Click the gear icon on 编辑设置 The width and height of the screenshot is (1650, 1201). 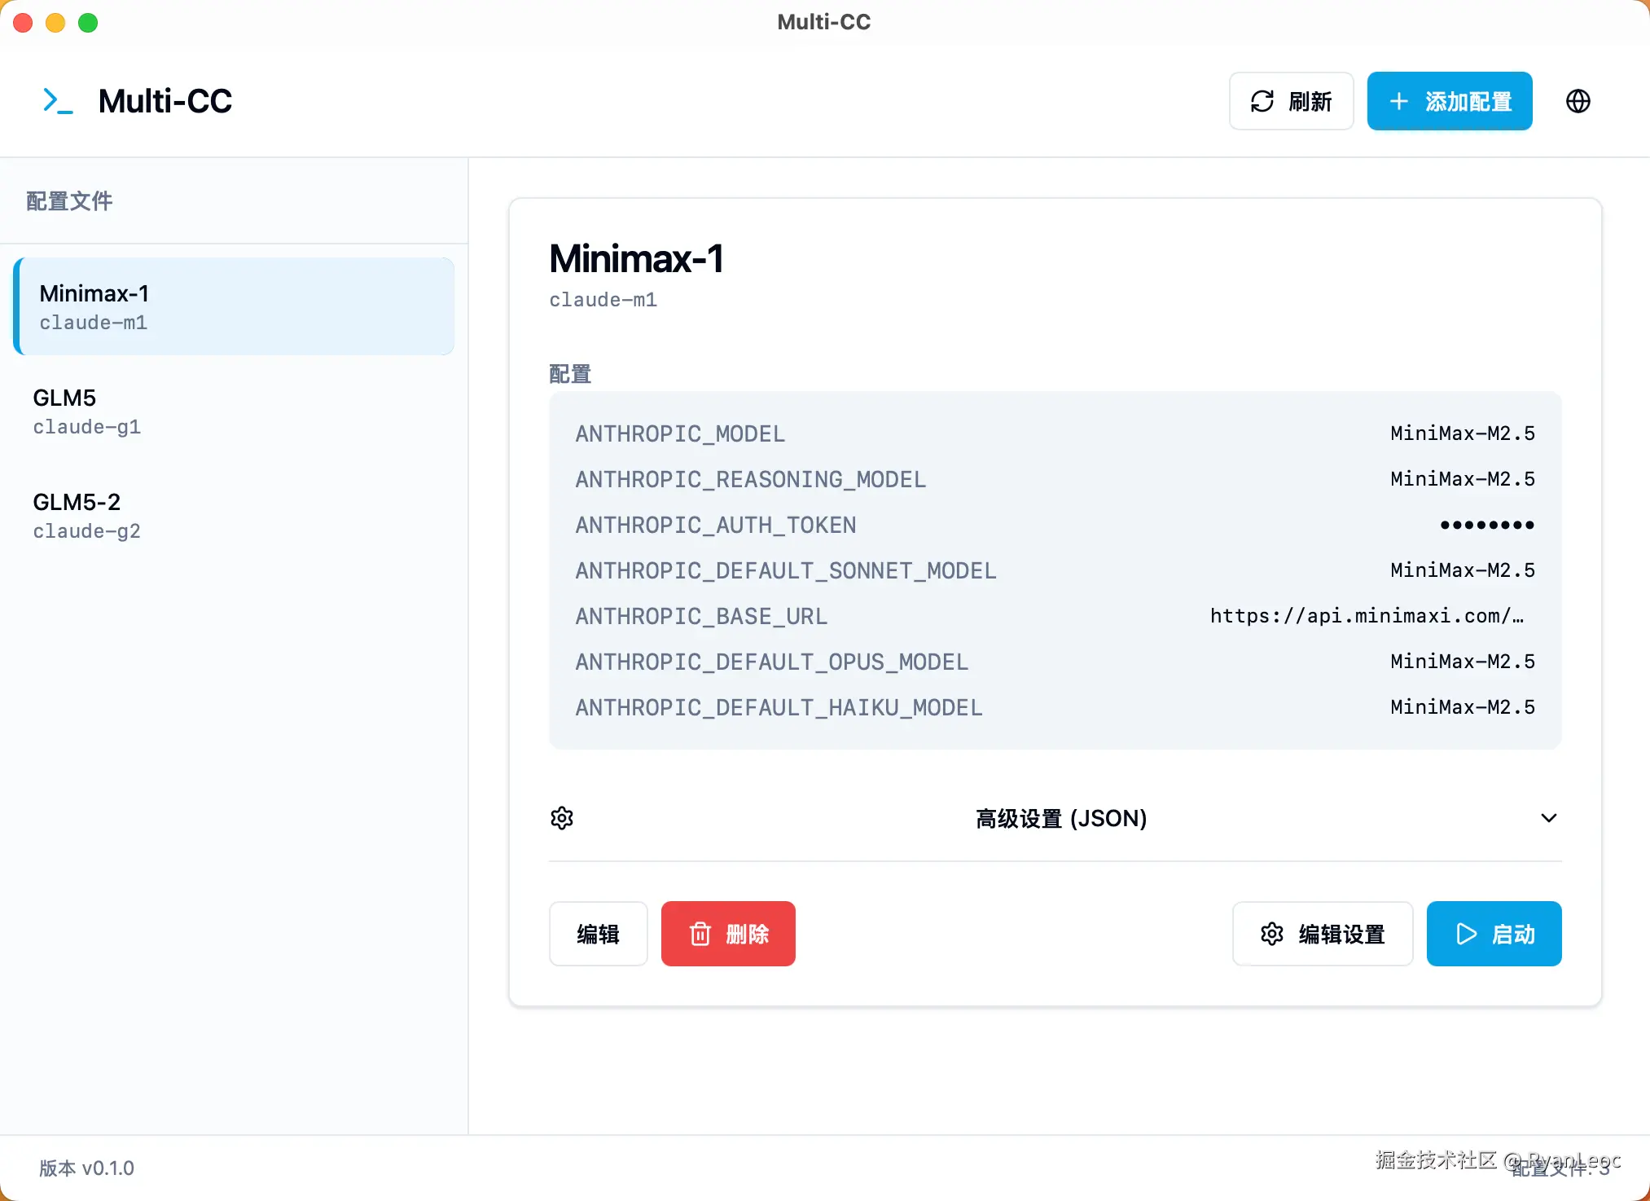pos(1272,934)
